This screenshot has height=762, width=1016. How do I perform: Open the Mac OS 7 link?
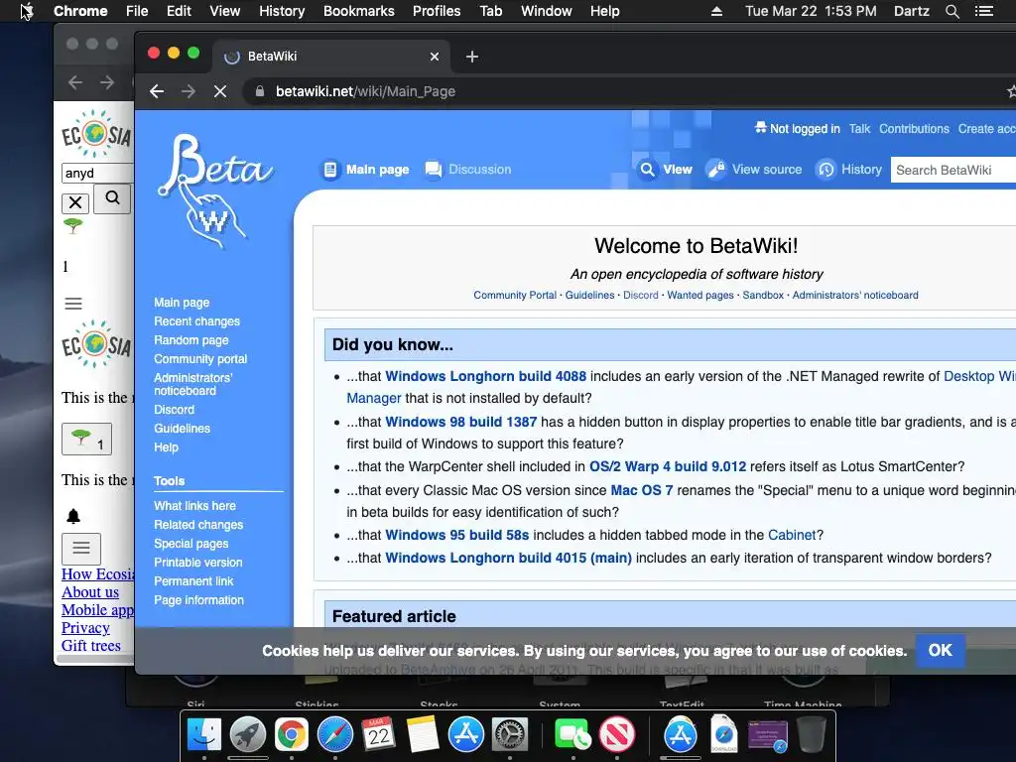pos(642,490)
